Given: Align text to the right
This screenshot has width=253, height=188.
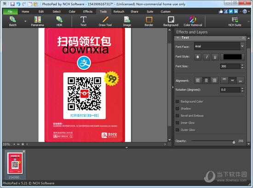Looking at the screenshot, I should tap(214, 80).
